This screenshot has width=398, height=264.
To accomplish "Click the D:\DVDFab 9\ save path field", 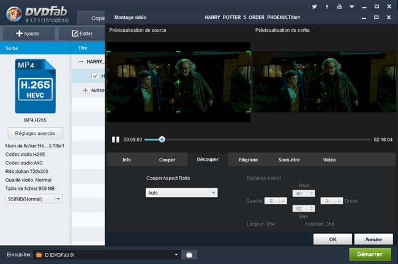I will point(108,255).
